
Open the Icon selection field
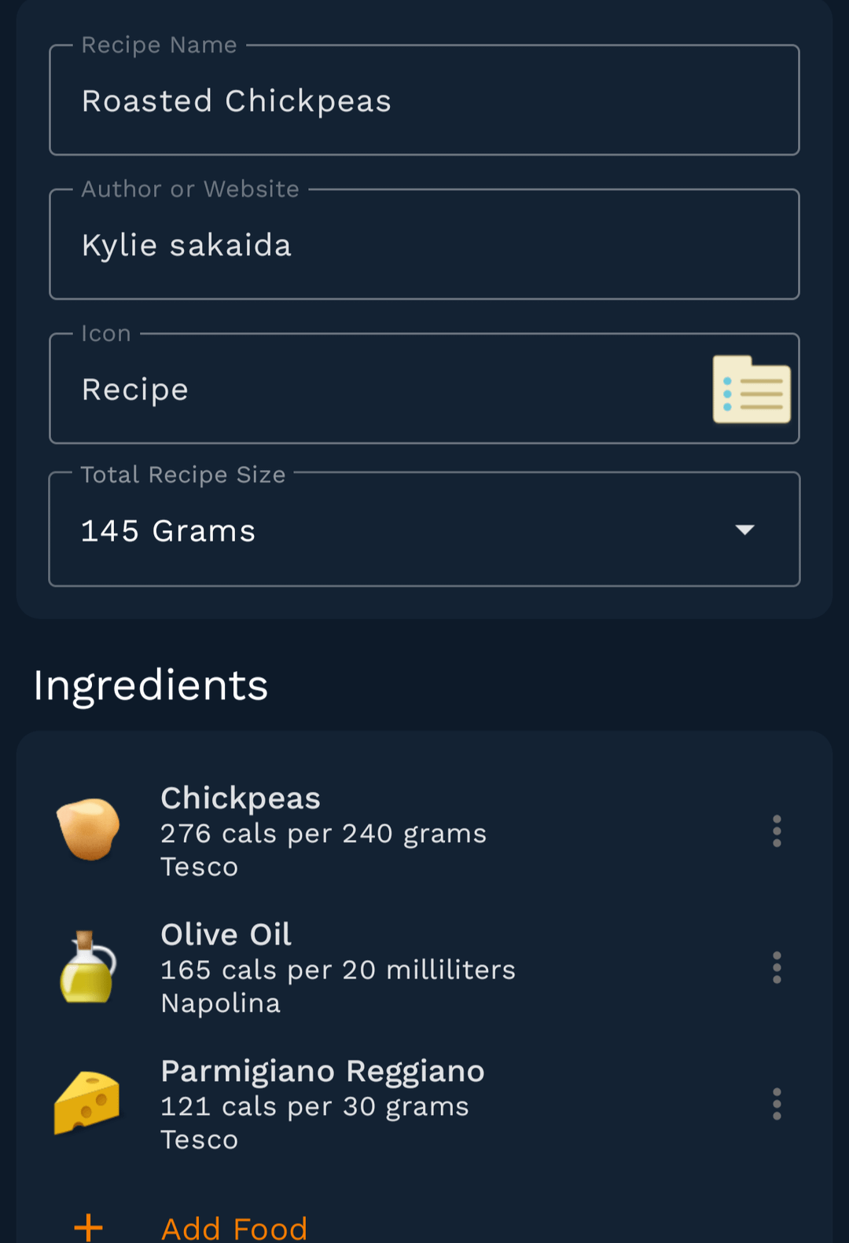click(x=377, y=390)
